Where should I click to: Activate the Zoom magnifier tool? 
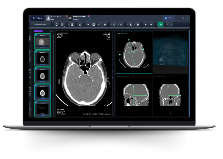pyautogui.click(x=88, y=24)
